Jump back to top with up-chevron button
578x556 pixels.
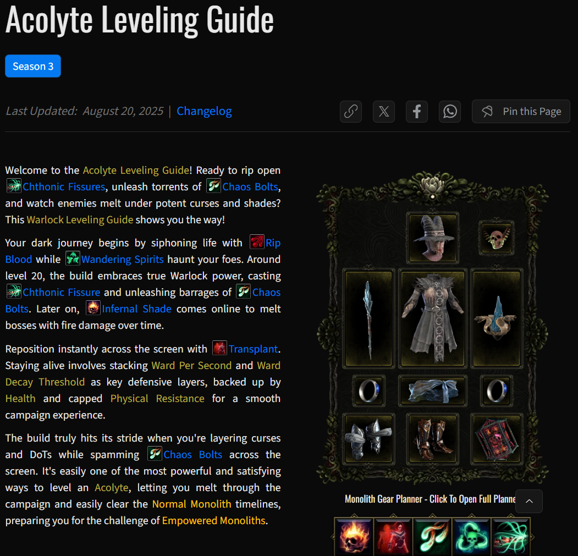tap(529, 501)
